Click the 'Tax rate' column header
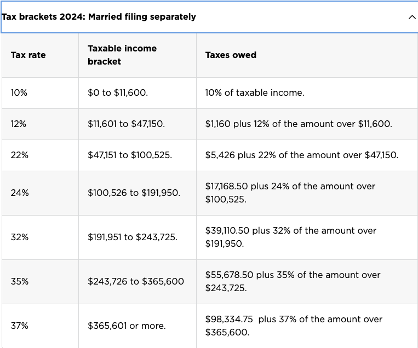This screenshot has height=348, width=418. [x=40, y=55]
